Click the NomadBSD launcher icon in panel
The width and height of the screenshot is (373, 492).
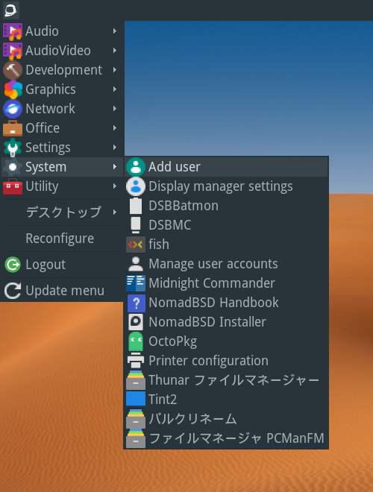[11, 10]
